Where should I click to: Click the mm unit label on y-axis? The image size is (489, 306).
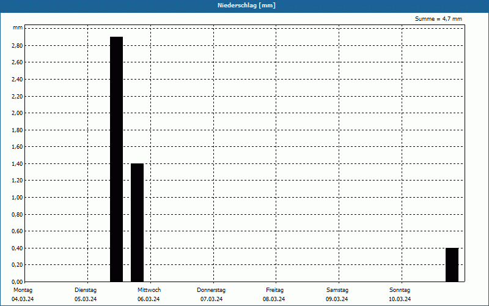[18, 28]
